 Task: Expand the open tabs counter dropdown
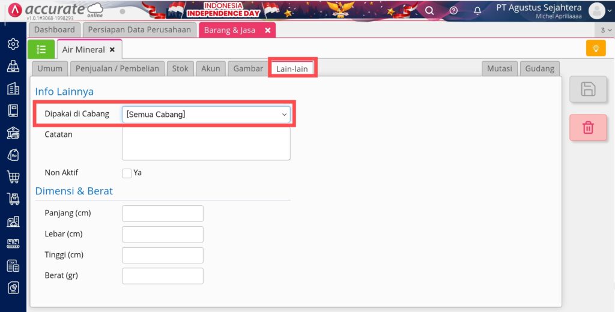[606, 30]
